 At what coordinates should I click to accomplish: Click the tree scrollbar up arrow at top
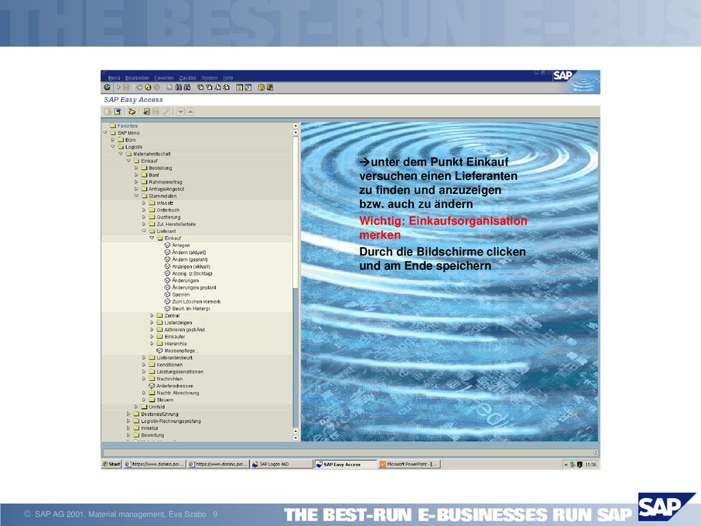coord(295,126)
